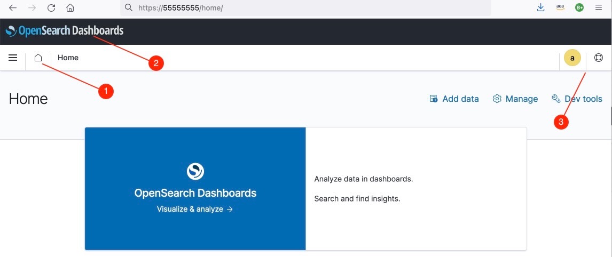Viewport: 612px width, 257px height.
Task: Open Dev tools
Action: (577, 99)
